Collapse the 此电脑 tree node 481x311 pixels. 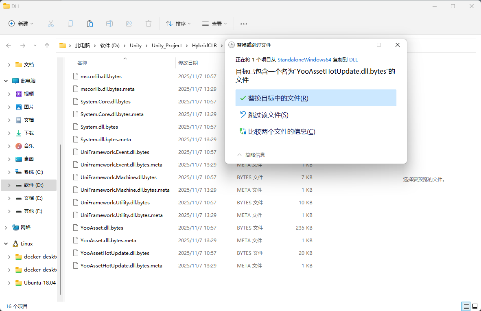[x=6, y=81]
